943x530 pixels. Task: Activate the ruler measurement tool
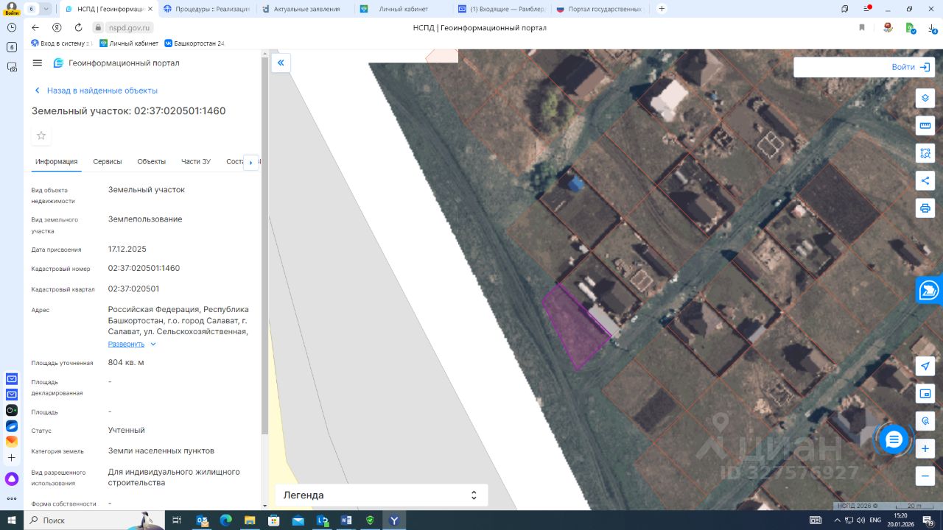tap(925, 125)
